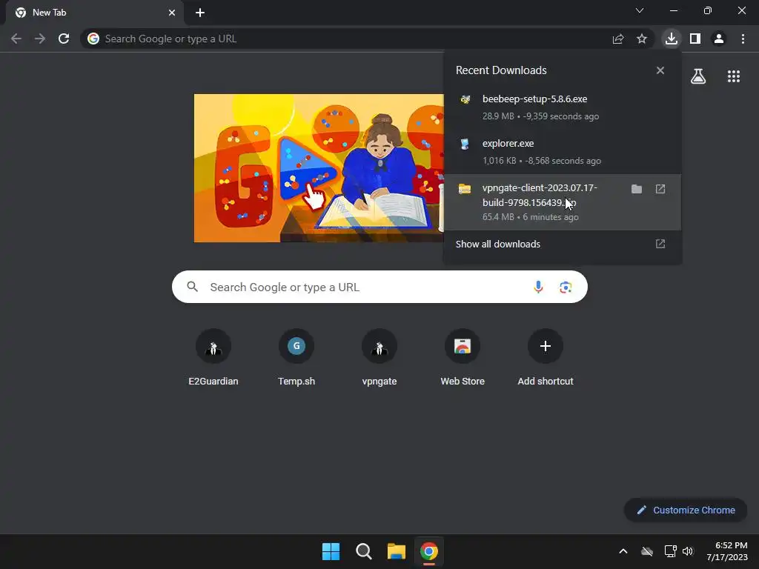Image resolution: width=759 pixels, height=569 pixels.
Task: Click the share this page icon
Action: pos(618,39)
